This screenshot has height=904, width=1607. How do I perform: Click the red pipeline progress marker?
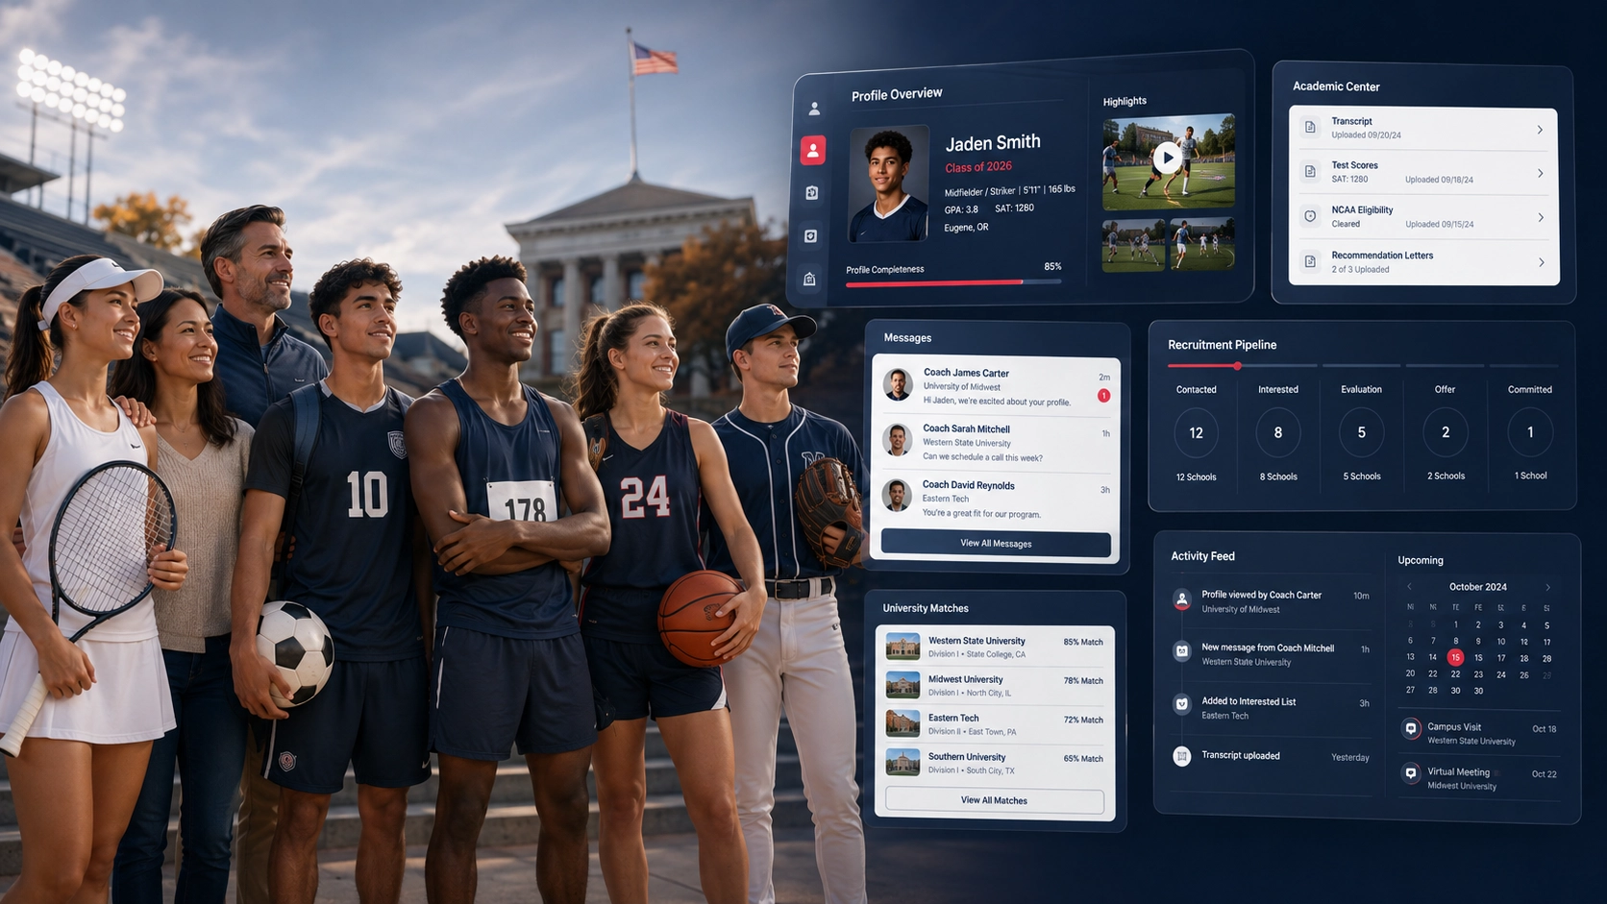tap(1238, 366)
